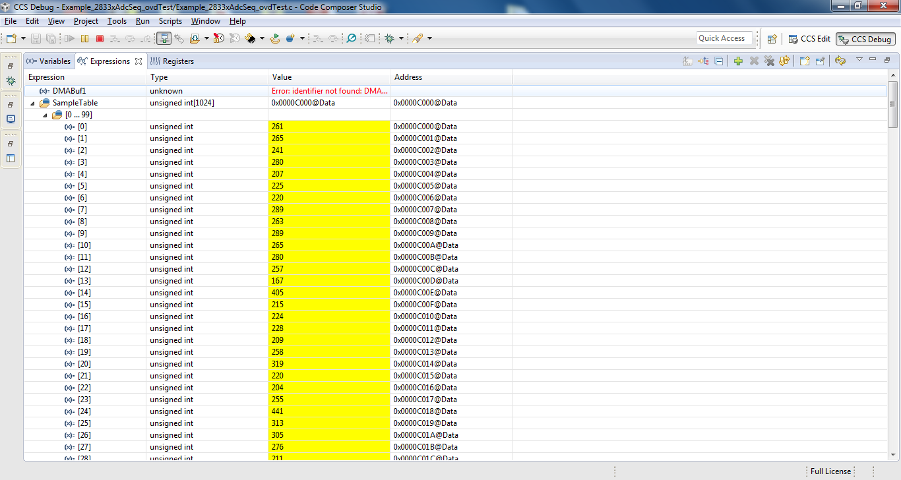Open the dropdown next to New icon
Image resolution: width=901 pixels, height=480 pixels.
24,39
